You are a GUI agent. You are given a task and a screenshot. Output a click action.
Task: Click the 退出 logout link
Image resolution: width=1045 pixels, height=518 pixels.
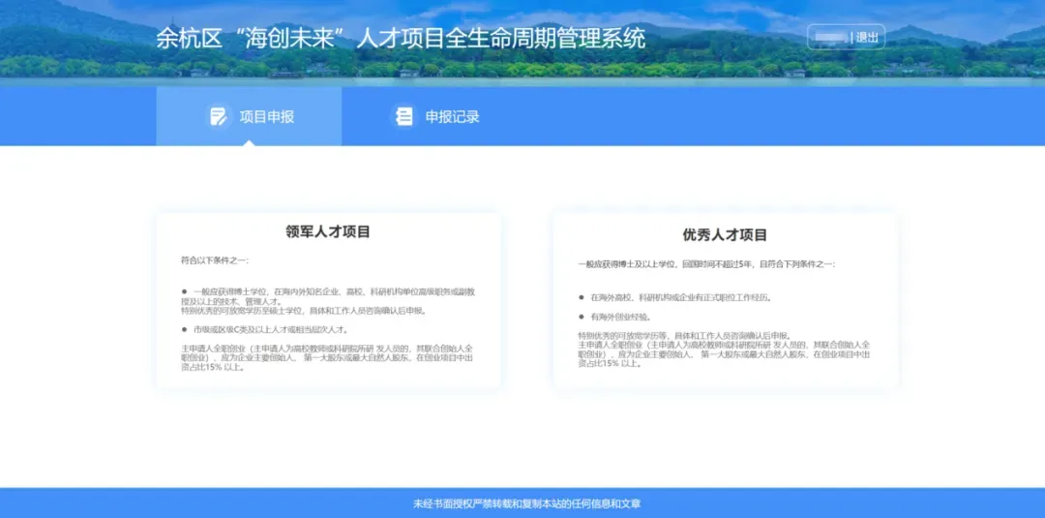867,38
